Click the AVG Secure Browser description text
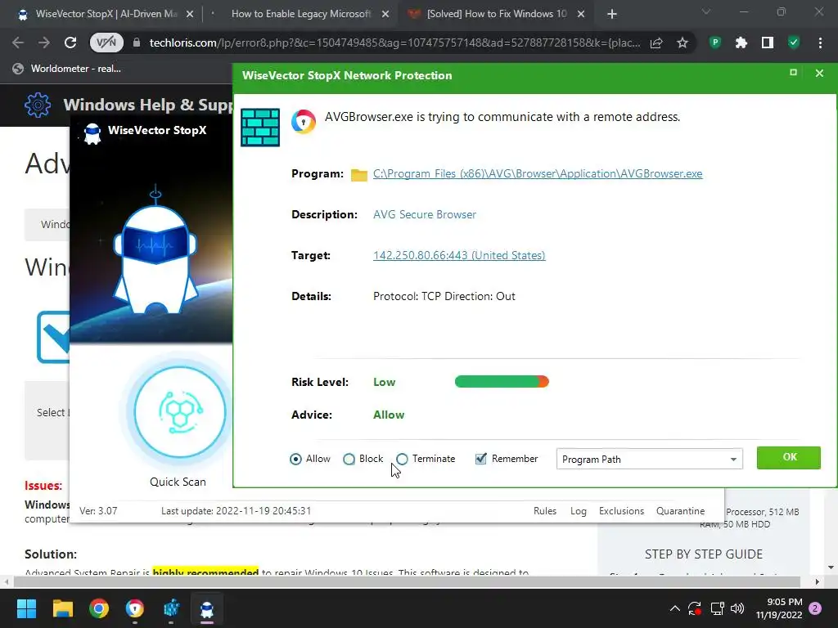The width and height of the screenshot is (838, 628). (425, 215)
